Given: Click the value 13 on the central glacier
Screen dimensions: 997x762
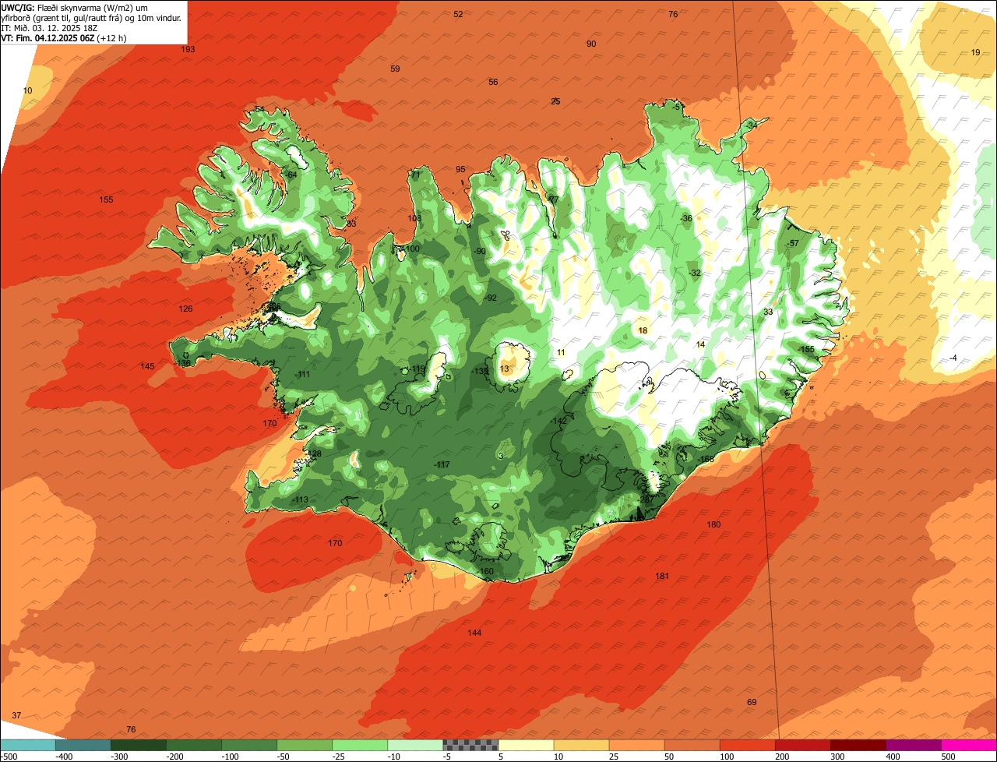Looking at the screenshot, I should pos(504,369).
